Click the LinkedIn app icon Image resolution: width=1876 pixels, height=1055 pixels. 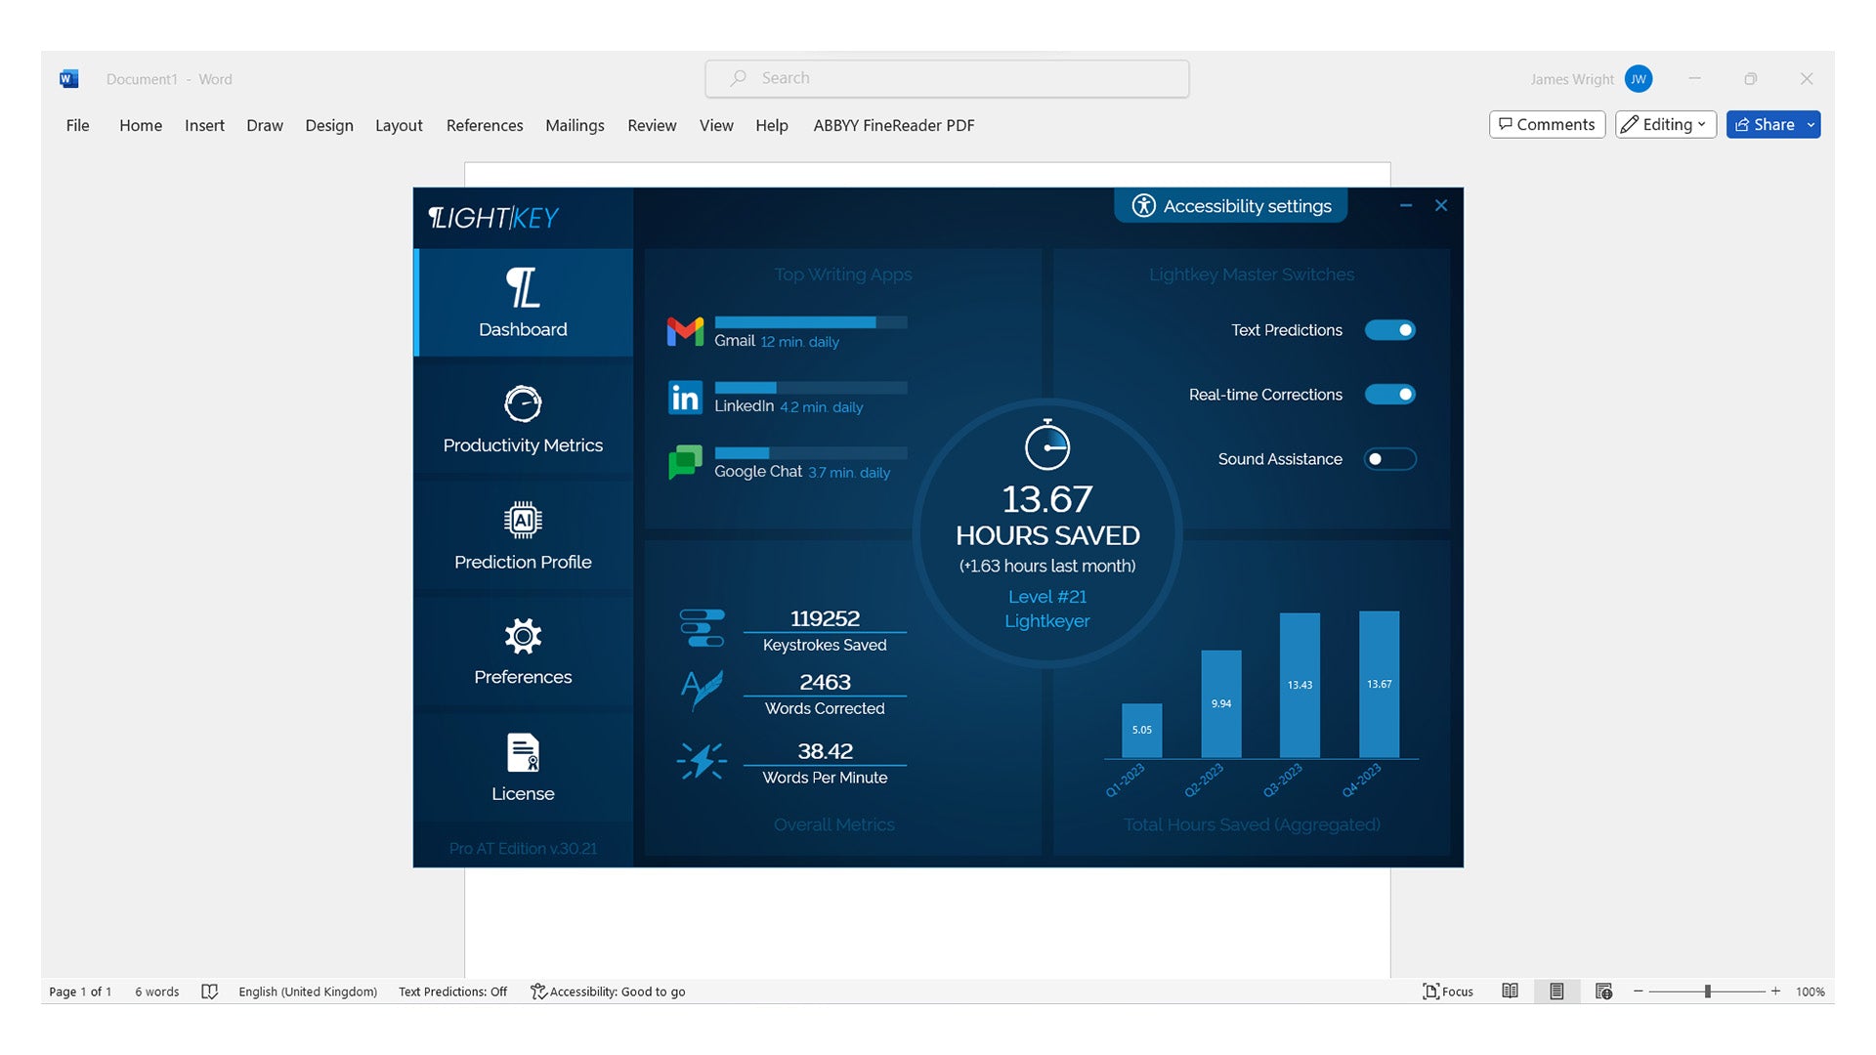click(x=685, y=398)
